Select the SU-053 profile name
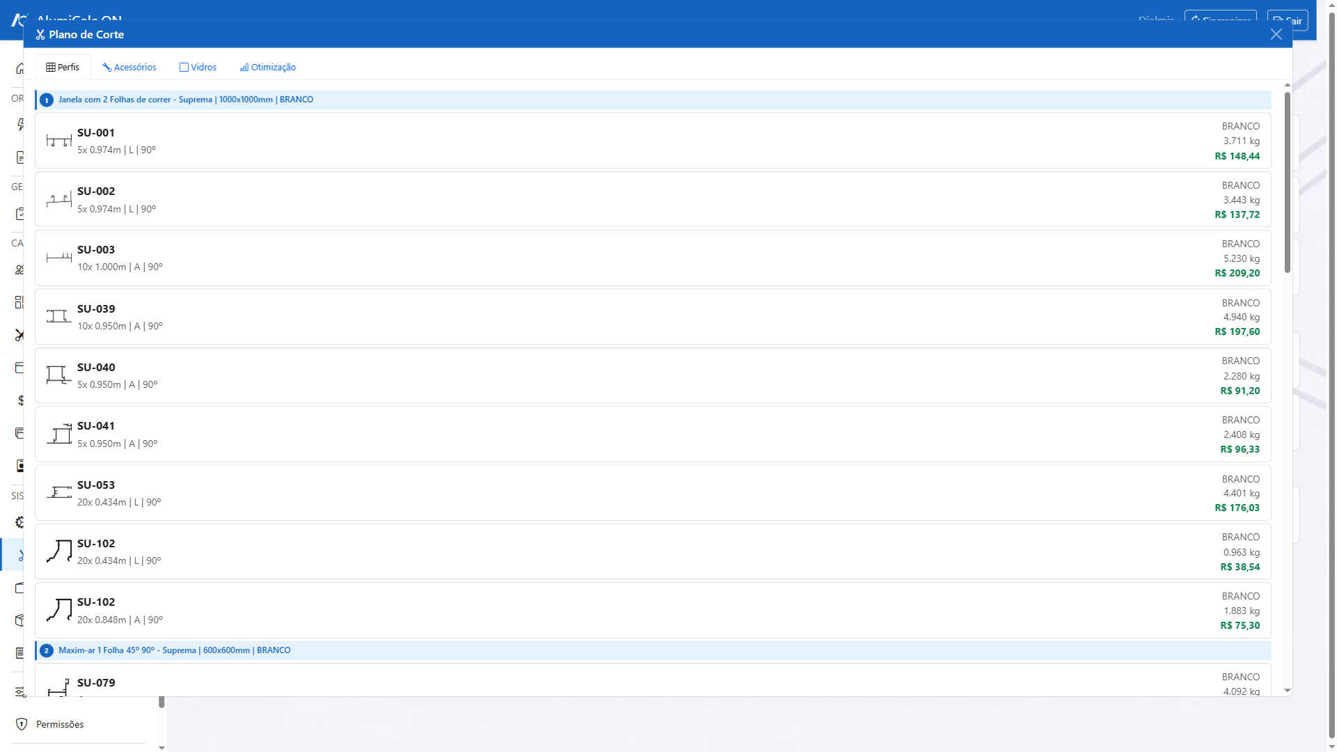Screen dimensions: 1337x752 point(96,485)
